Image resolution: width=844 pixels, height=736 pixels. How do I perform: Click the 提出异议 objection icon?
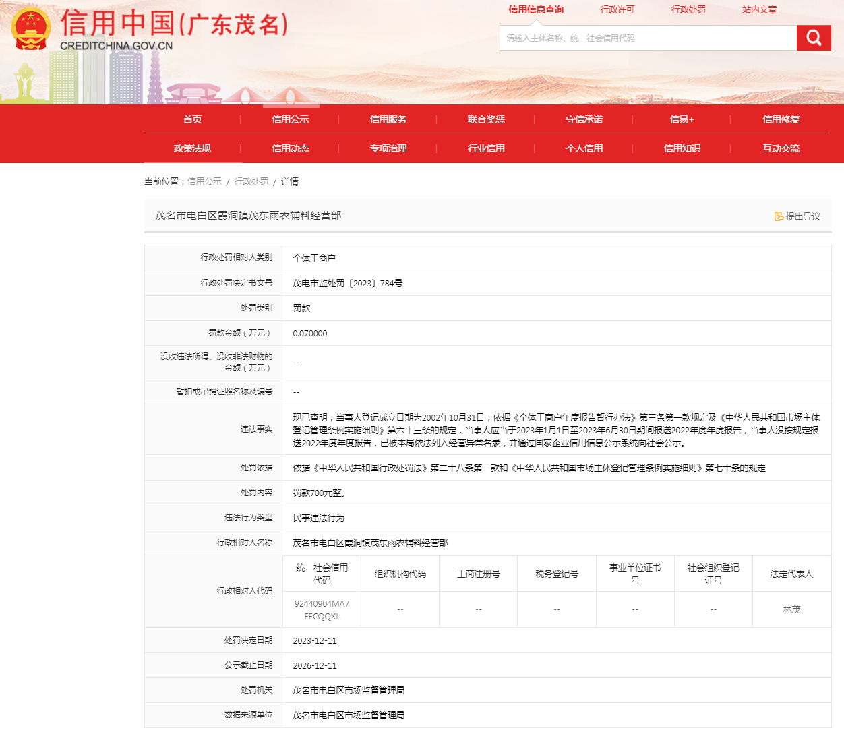click(x=779, y=216)
